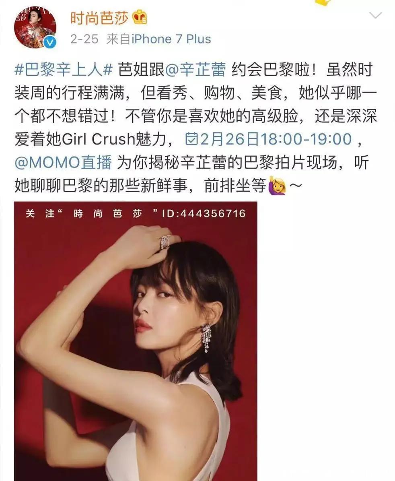Click the ring on the raised hand
Viewport: 395px width, 481px height.
[165, 242]
